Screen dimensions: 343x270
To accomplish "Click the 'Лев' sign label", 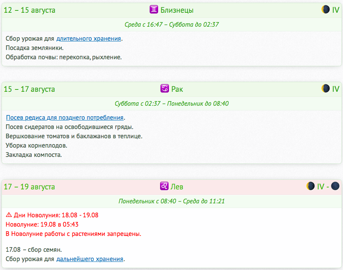I will tap(177, 187).
